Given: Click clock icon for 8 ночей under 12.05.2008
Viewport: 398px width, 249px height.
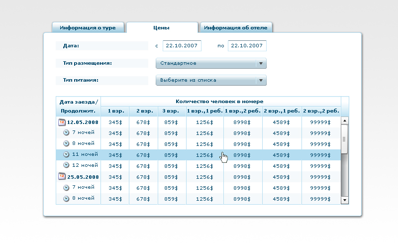Looking at the screenshot, I should coord(66,143).
